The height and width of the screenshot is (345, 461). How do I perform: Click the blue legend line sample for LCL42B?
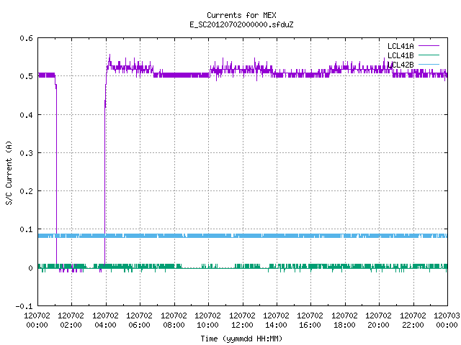click(x=429, y=64)
